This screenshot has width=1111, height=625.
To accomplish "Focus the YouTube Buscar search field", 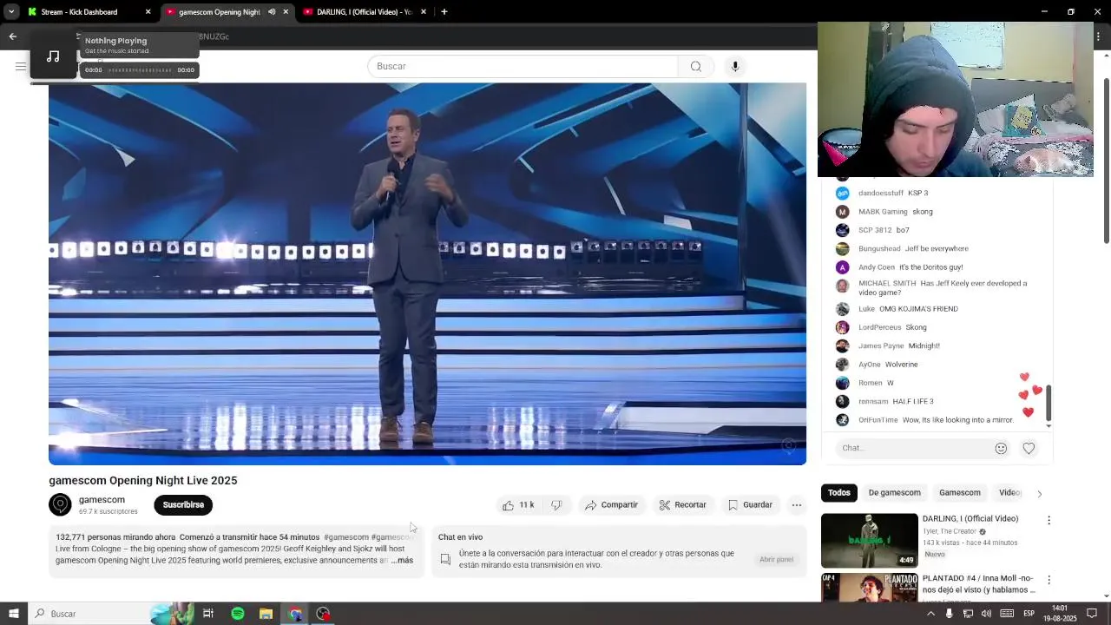I will coord(523,66).
